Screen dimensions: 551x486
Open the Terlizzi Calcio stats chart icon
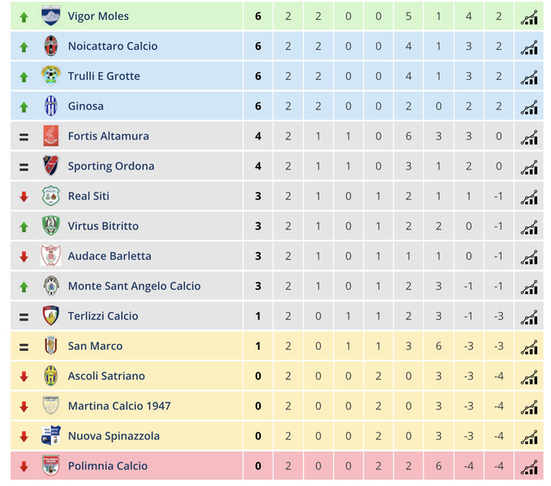click(528, 317)
